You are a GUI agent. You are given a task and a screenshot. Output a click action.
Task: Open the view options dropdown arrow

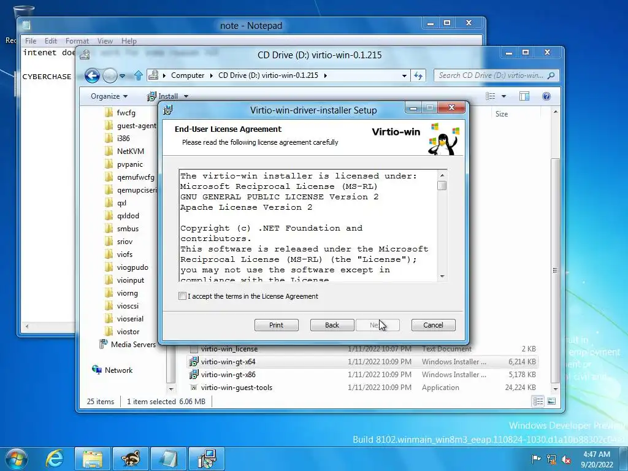[504, 96]
